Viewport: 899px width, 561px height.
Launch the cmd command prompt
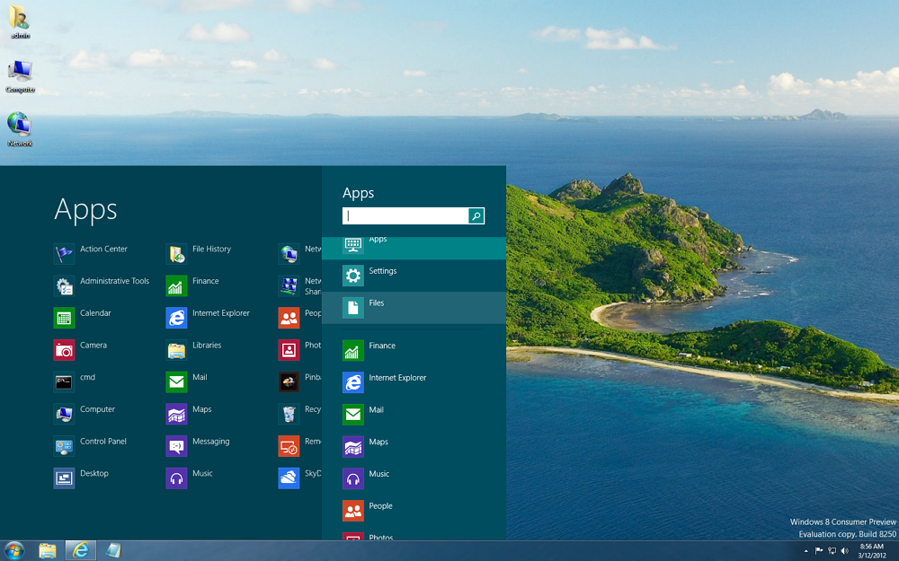pos(85,377)
